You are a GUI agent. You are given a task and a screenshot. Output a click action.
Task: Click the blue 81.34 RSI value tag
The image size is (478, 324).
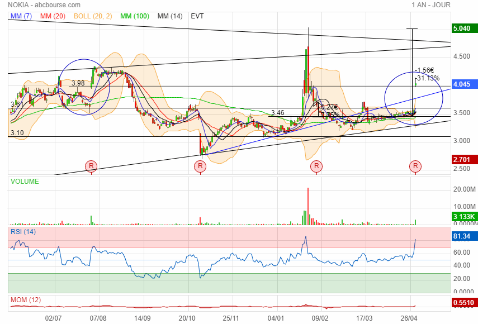pyautogui.click(x=464, y=236)
